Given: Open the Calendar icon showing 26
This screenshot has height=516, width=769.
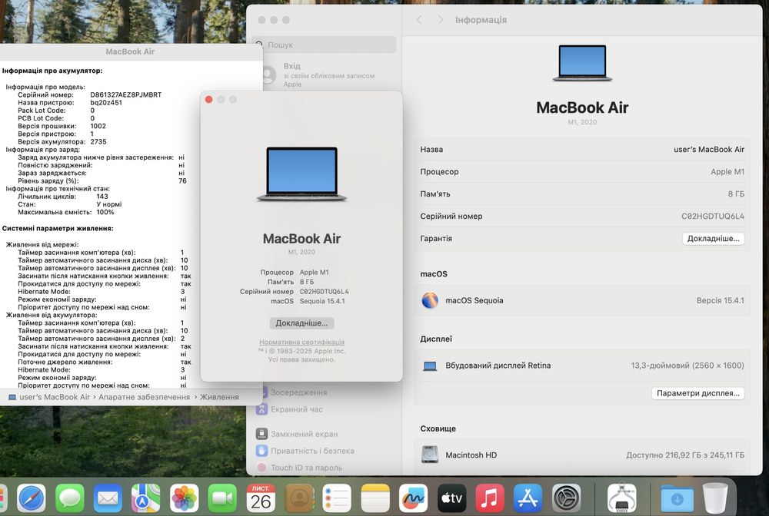Looking at the screenshot, I should pos(261,498).
